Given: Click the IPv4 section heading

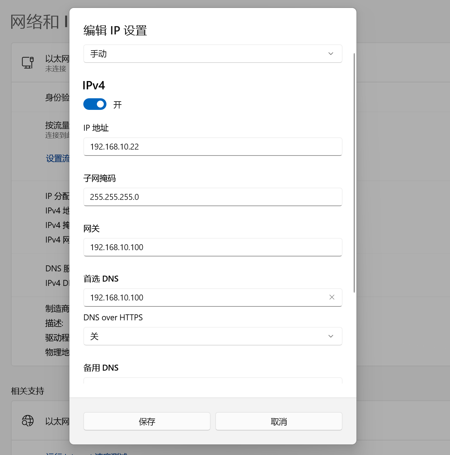Looking at the screenshot, I should [94, 85].
